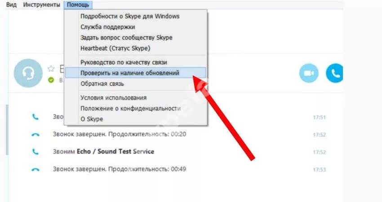Click the video call camera icon
The height and width of the screenshot is (202, 382).
click(x=309, y=73)
